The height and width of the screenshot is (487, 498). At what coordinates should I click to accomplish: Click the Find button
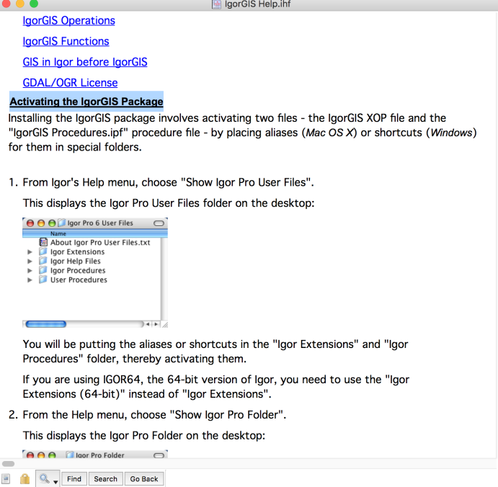[74, 479]
